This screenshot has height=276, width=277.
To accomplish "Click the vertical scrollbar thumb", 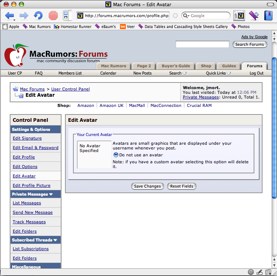I will (274, 128).
